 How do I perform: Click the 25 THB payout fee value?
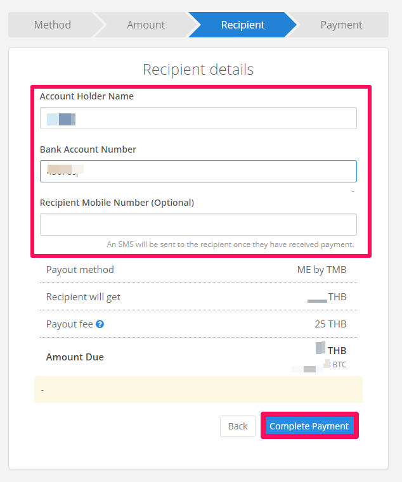click(x=330, y=324)
